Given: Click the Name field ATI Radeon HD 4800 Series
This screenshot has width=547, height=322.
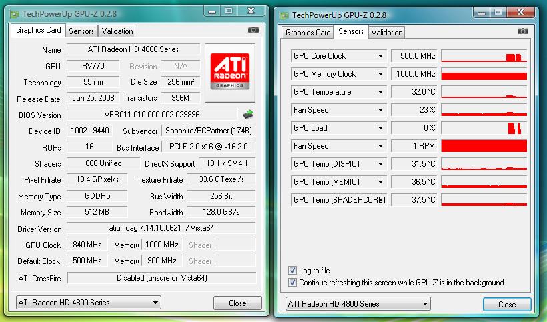Looking at the screenshot, I should [x=133, y=49].
